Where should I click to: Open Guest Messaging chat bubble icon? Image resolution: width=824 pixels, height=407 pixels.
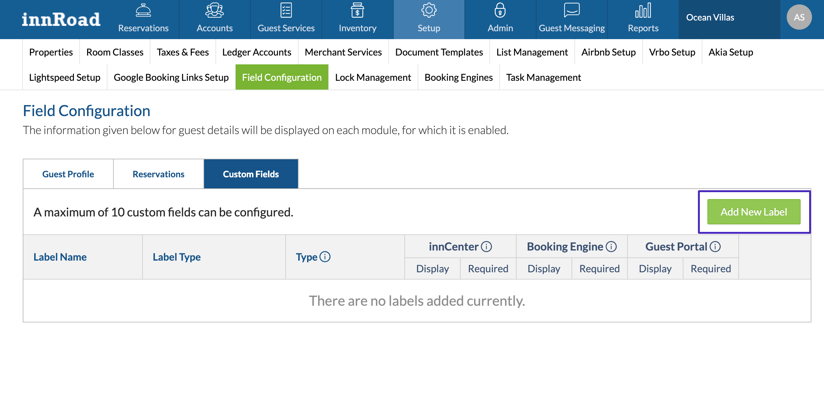click(571, 10)
